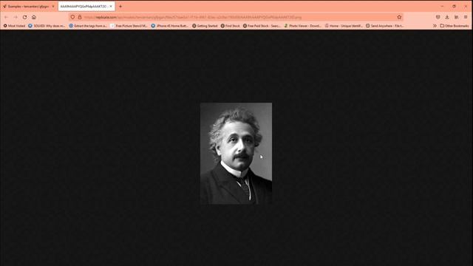Open the Home - Unique Identif bookmark
473x266 pixels.
click(x=344, y=26)
